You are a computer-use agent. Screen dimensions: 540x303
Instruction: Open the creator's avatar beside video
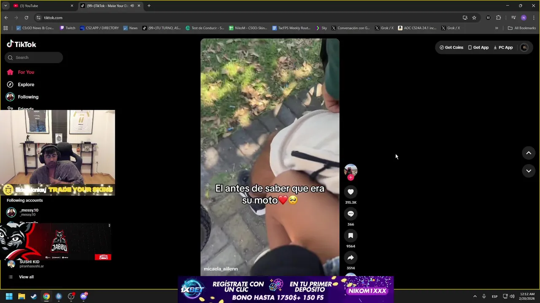tap(351, 170)
